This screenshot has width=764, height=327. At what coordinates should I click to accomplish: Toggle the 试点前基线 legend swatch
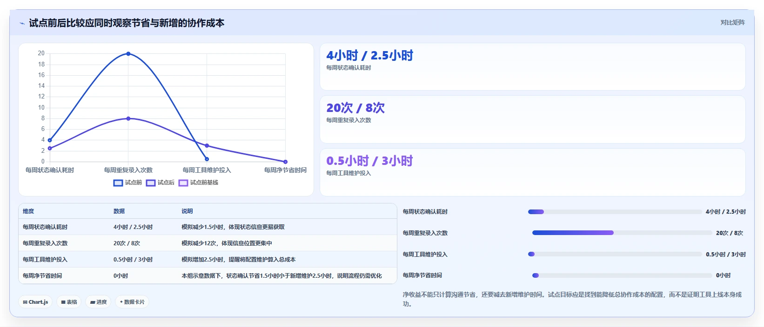click(x=183, y=183)
